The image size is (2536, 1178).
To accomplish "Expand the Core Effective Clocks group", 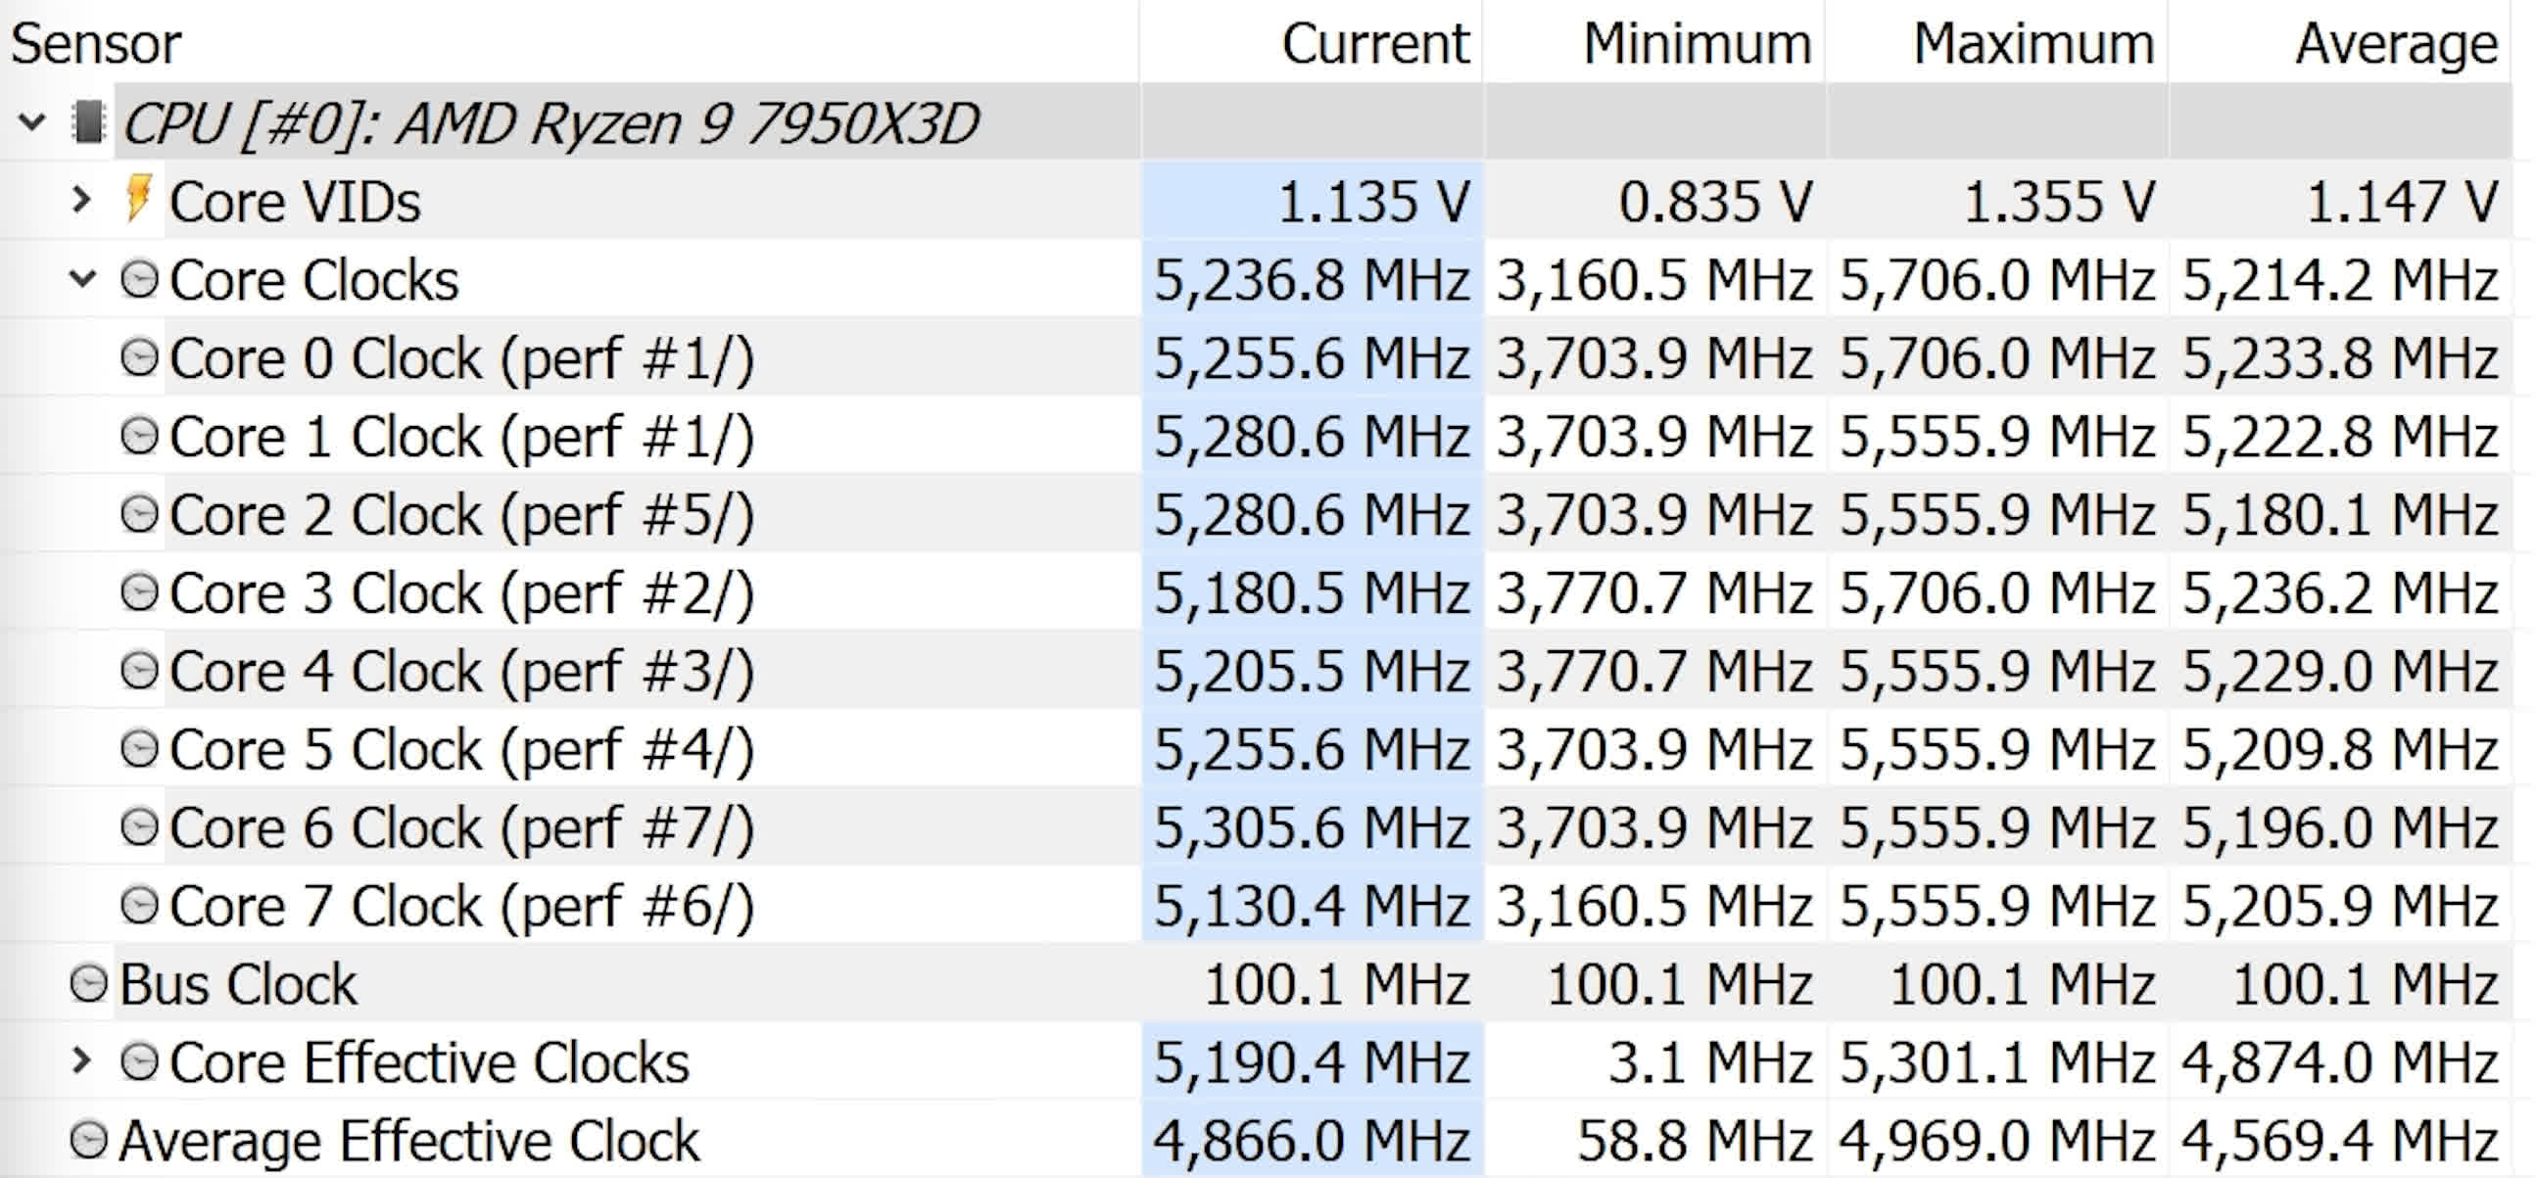I will [x=81, y=1060].
